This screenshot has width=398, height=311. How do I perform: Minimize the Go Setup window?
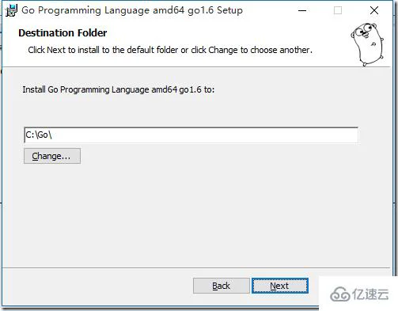pyautogui.click(x=302, y=10)
